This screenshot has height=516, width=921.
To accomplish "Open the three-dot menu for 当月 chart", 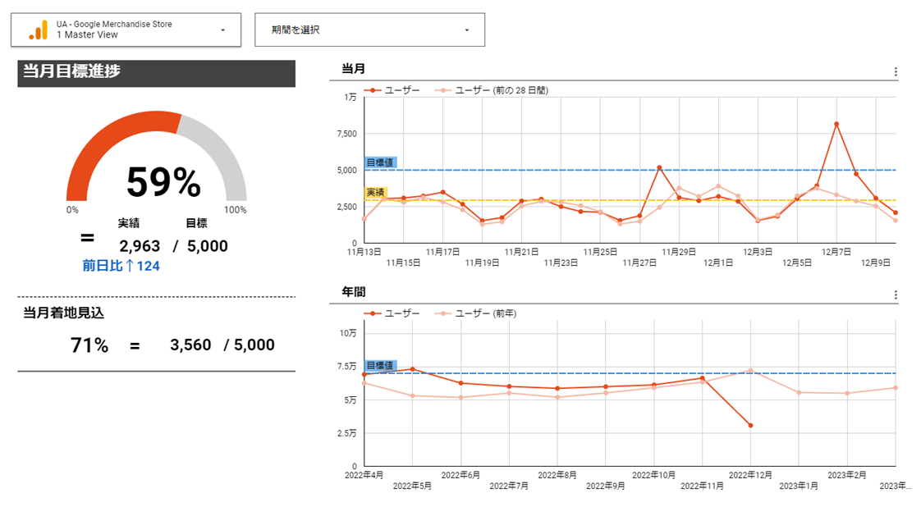I will pos(896,72).
